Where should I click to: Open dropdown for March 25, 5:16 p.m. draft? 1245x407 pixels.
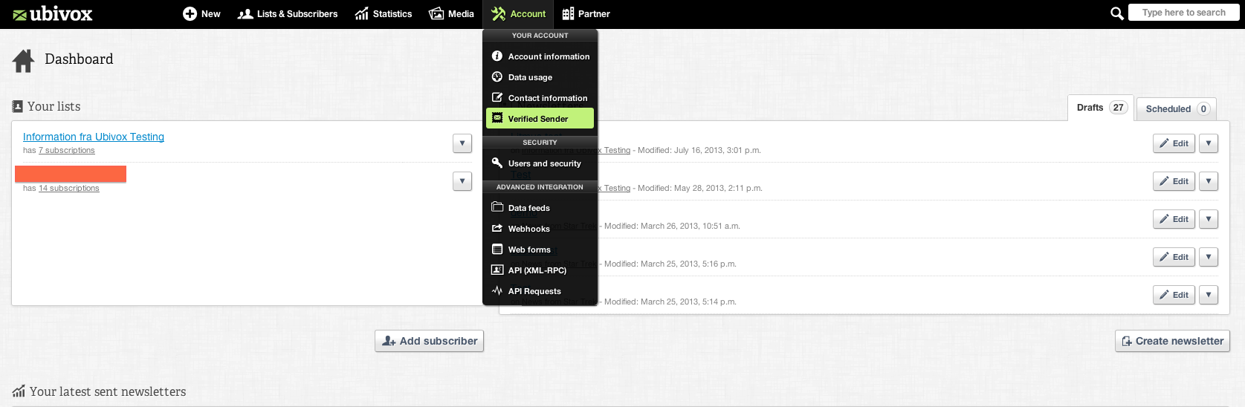click(x=1209, y=257)
